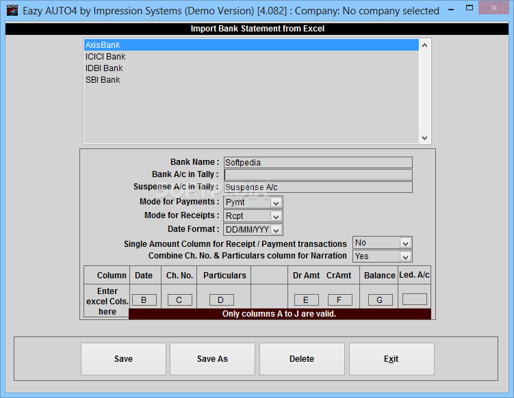Viewport: 514px width, 398px height.
Task: Click the Dr Amt column letter box
Action: pos(306,300)
